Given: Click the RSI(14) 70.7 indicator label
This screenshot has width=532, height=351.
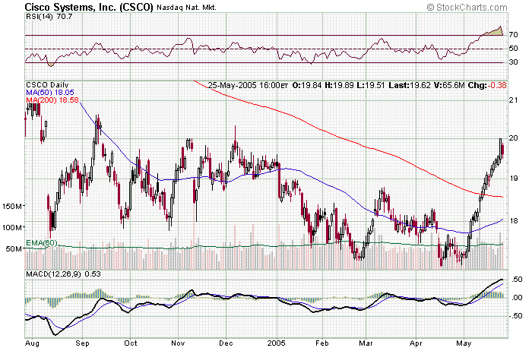Looking at the screenshot, I should (x=49, y=16).
